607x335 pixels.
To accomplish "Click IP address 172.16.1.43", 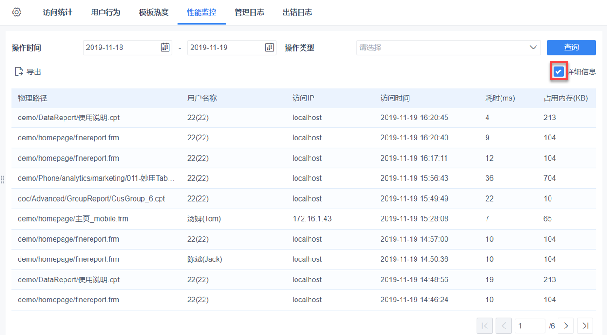I will point(312,218).
